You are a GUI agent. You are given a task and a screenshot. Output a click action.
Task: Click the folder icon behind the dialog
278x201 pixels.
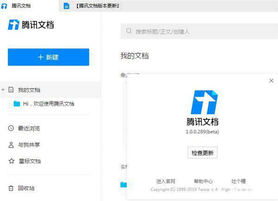coord(124,185)
